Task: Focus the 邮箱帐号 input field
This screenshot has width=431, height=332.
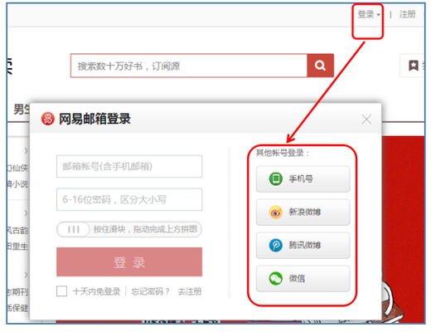Action: point(129,166)
